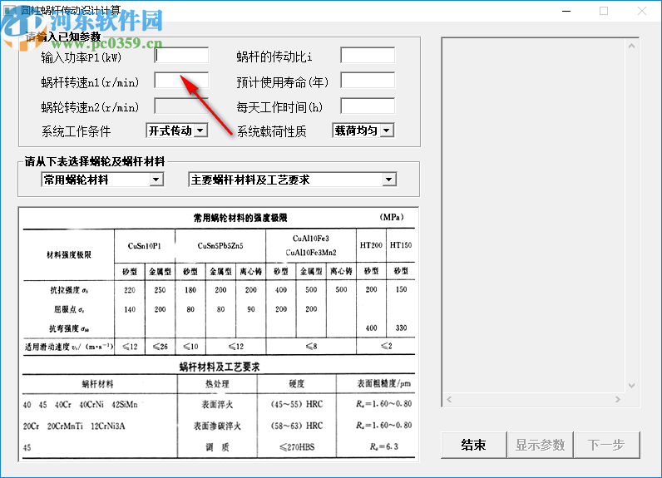Click the 40 45 40Cr 40CrNi 42SiMn row
Viewport: 662px width, 478px height.
coord(80,405)
